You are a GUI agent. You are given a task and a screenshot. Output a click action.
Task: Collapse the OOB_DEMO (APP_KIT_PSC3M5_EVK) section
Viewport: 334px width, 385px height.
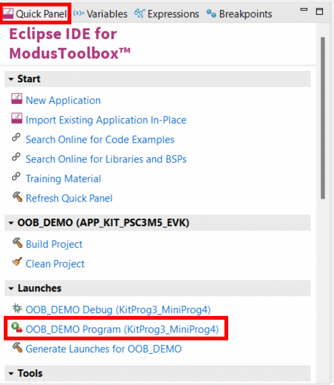[11, 223]
